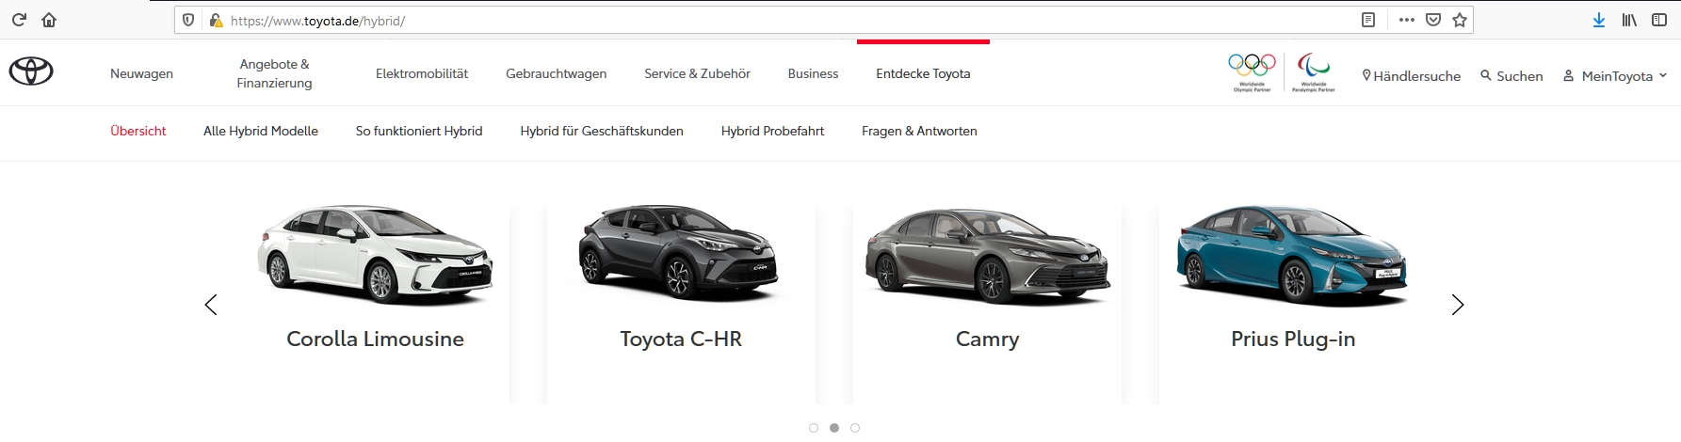
Task: Show site security padlock info
Action: point(216,20)
